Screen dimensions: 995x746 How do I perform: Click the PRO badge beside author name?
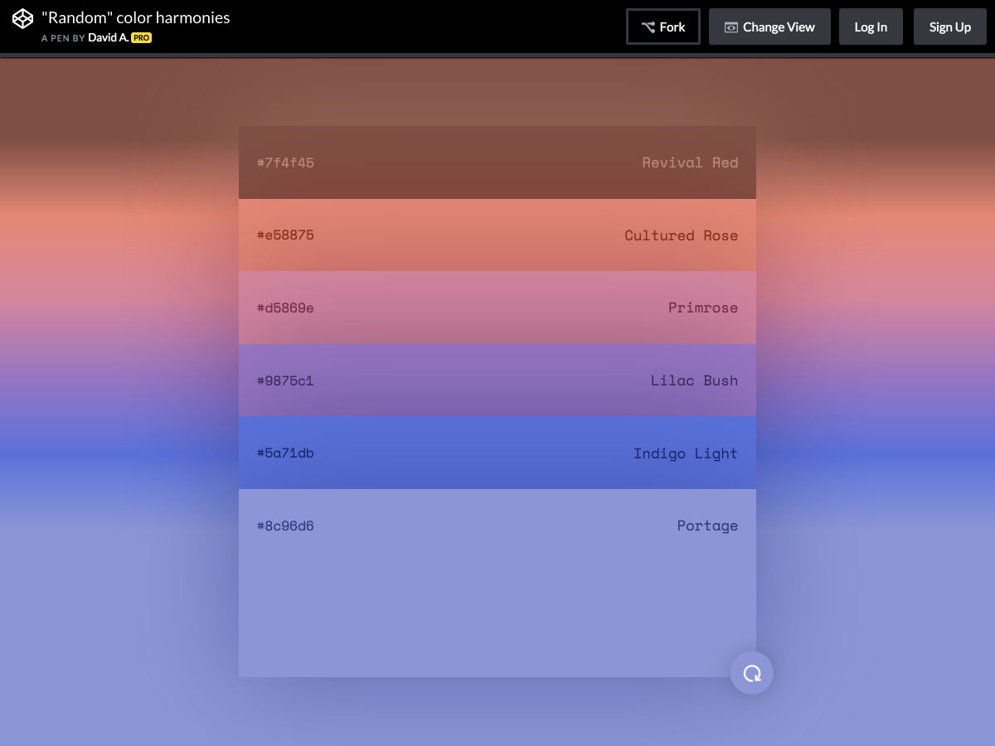141,37
